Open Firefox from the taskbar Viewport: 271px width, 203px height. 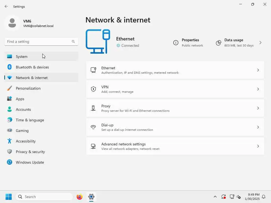point(79,197)
